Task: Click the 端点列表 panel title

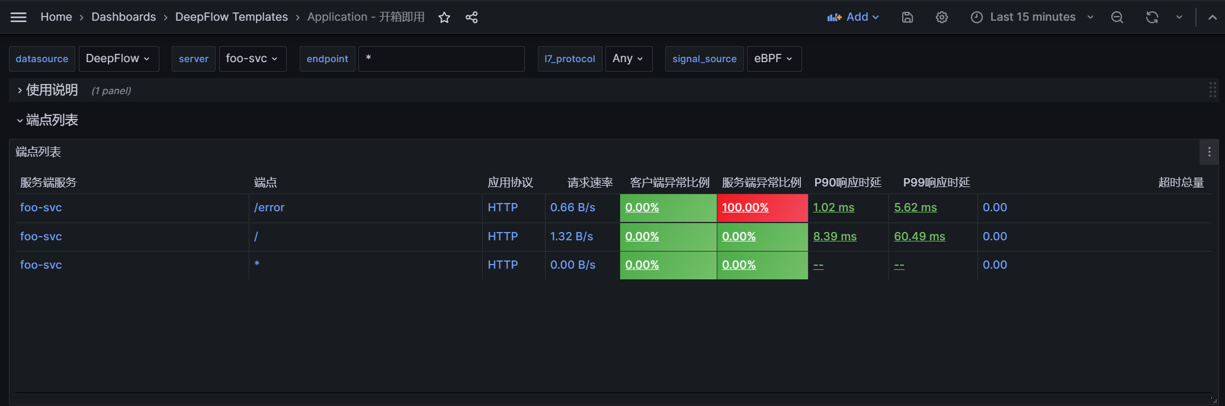Action: tap(39, 152)
